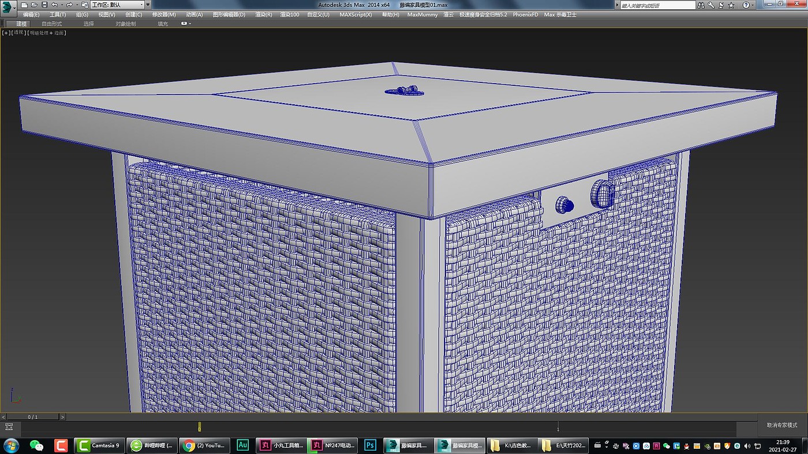Click the New Scene icon
This screenshot has height=454, width=808.
[24, 5]
